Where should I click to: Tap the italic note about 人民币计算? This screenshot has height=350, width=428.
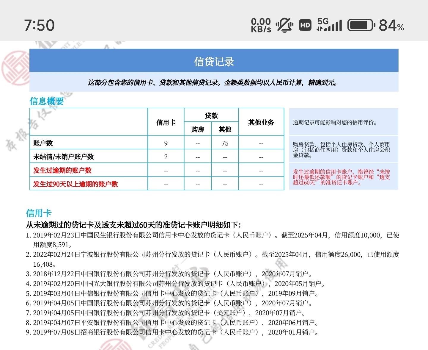coord(213,82)
